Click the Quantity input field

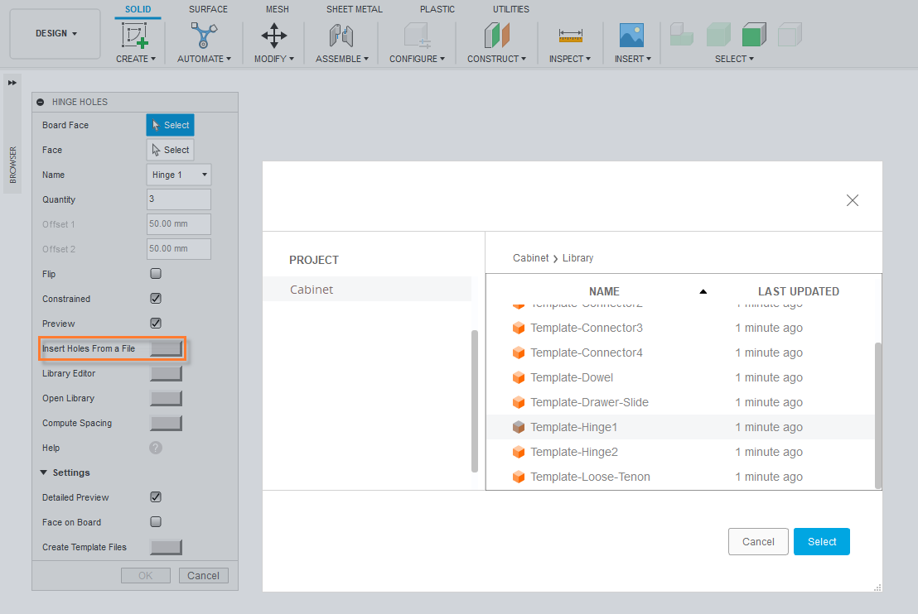(x=178, y=199)
